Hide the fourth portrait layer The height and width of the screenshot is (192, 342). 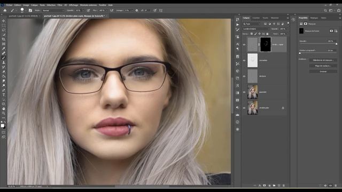244,92
